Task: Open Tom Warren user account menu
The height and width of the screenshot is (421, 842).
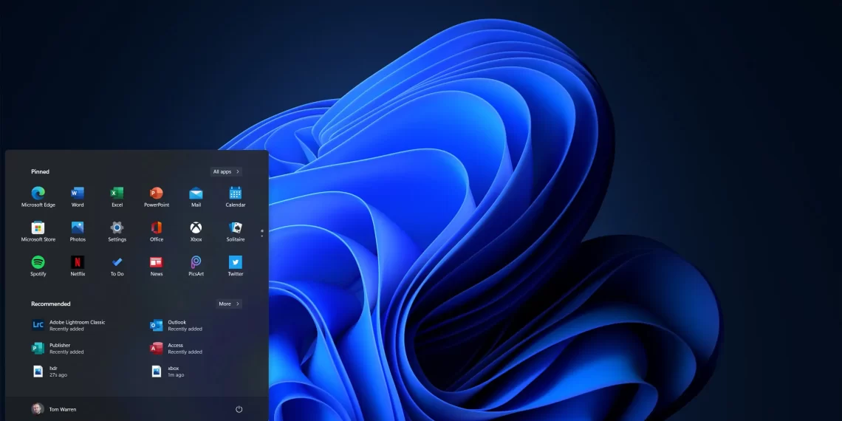Action: 54,409
